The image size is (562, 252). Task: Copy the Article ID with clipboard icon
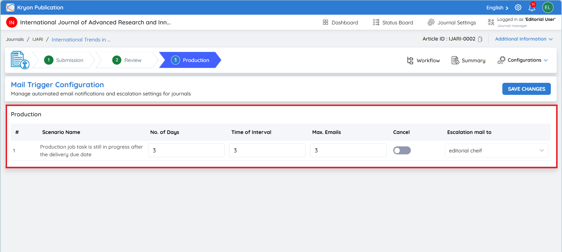pyautogui.click(x=480, y=39)
